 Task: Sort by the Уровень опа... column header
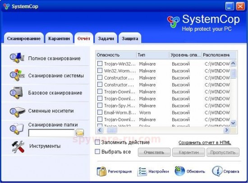(x=185, y=55)
